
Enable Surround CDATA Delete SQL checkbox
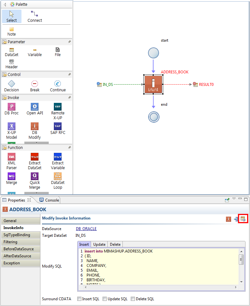[x=133, y=299]
